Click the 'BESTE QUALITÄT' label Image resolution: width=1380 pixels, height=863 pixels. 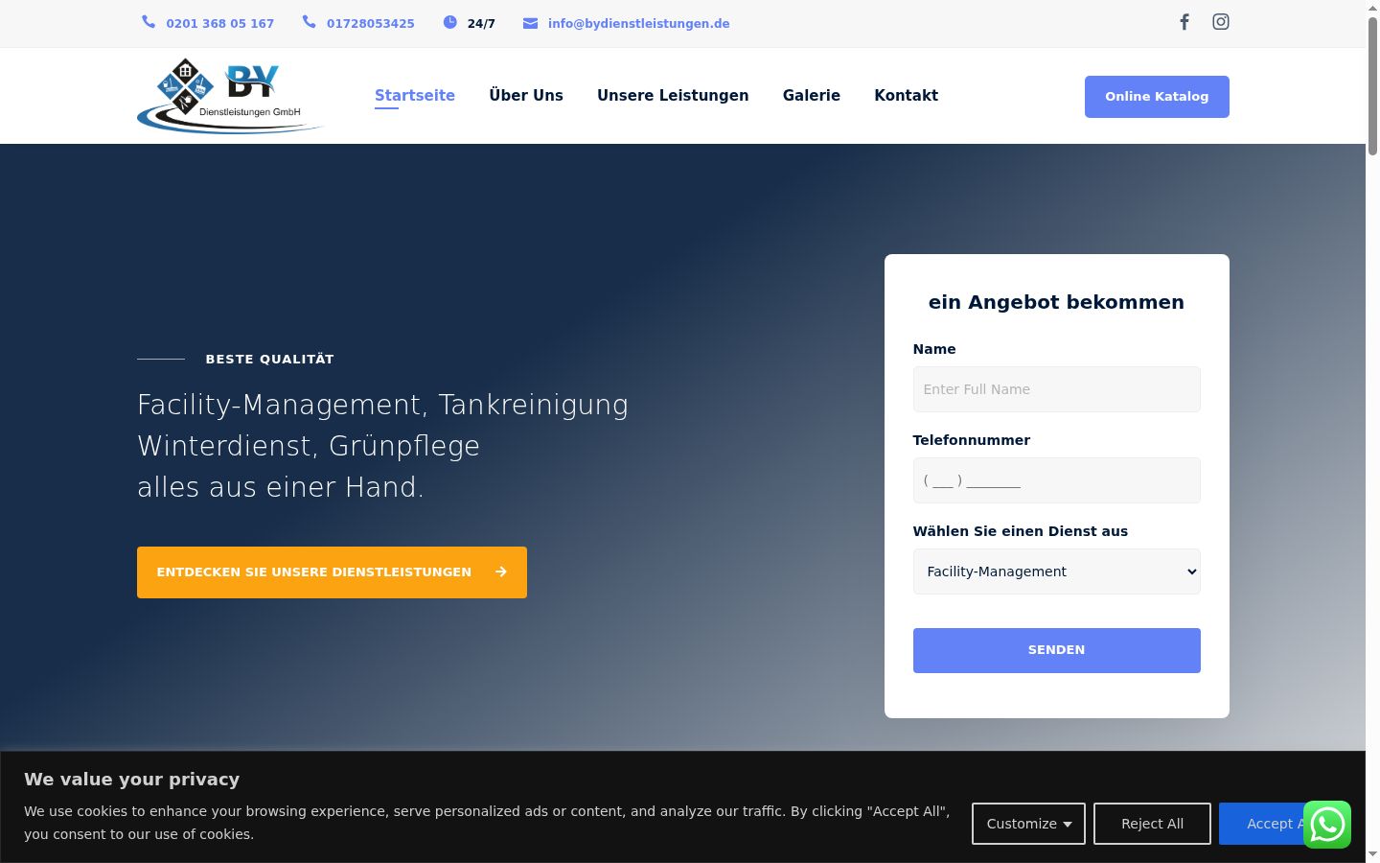[x=270, y=360]
